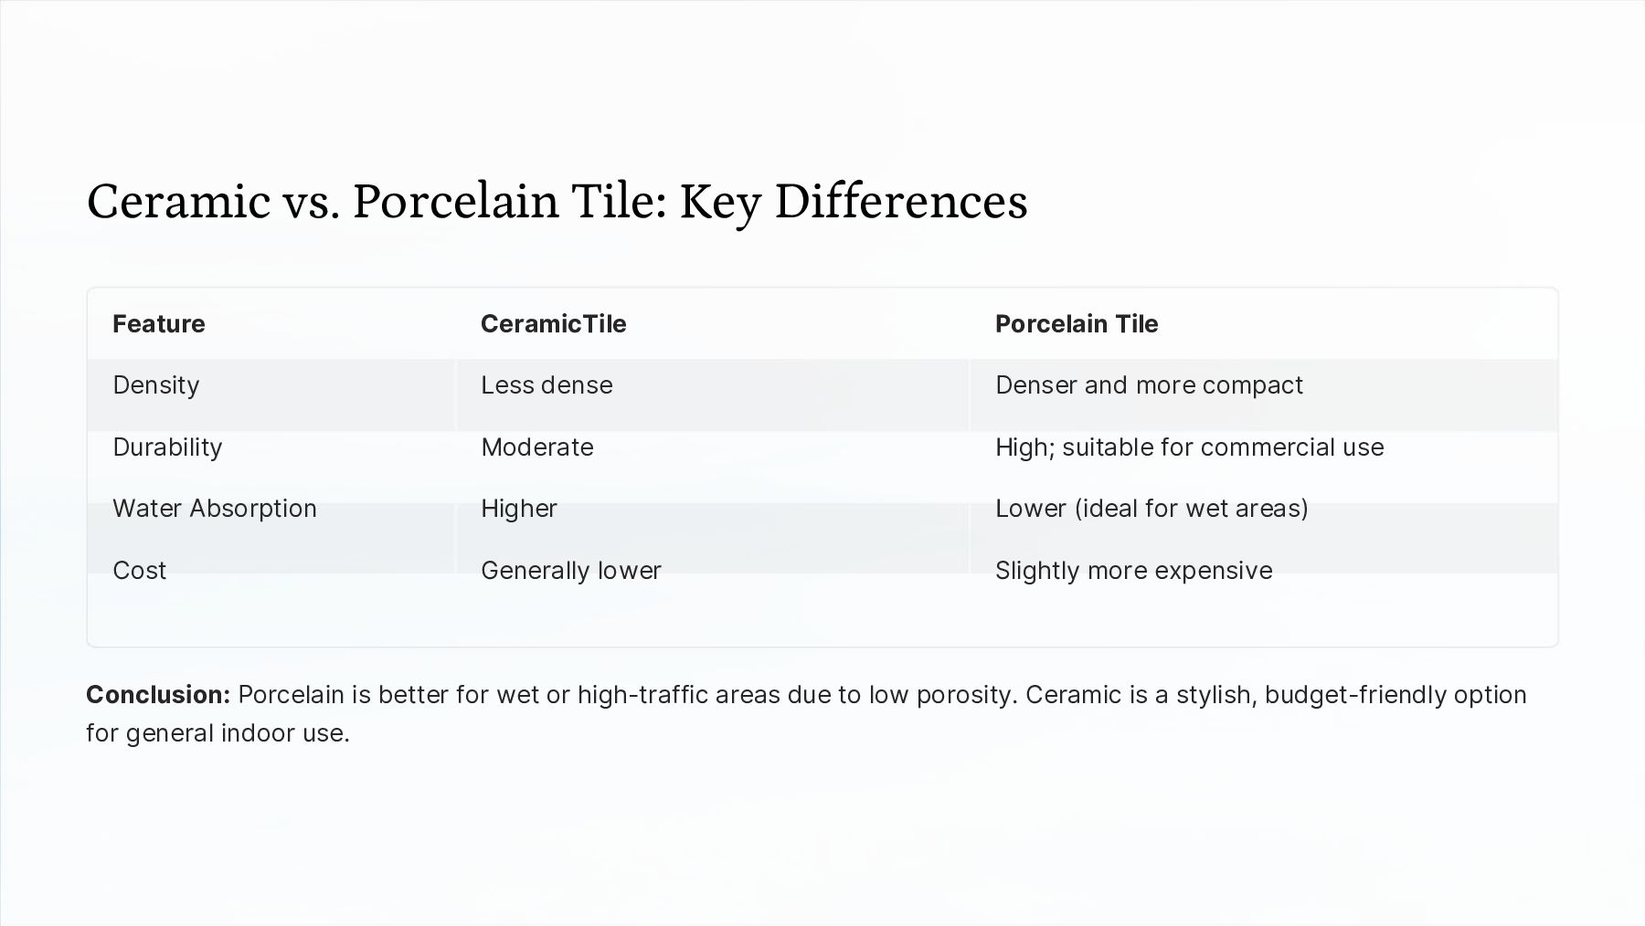Click text 'for general indoor use.'
The image size is (1645, 926).
tap(218, 733)
